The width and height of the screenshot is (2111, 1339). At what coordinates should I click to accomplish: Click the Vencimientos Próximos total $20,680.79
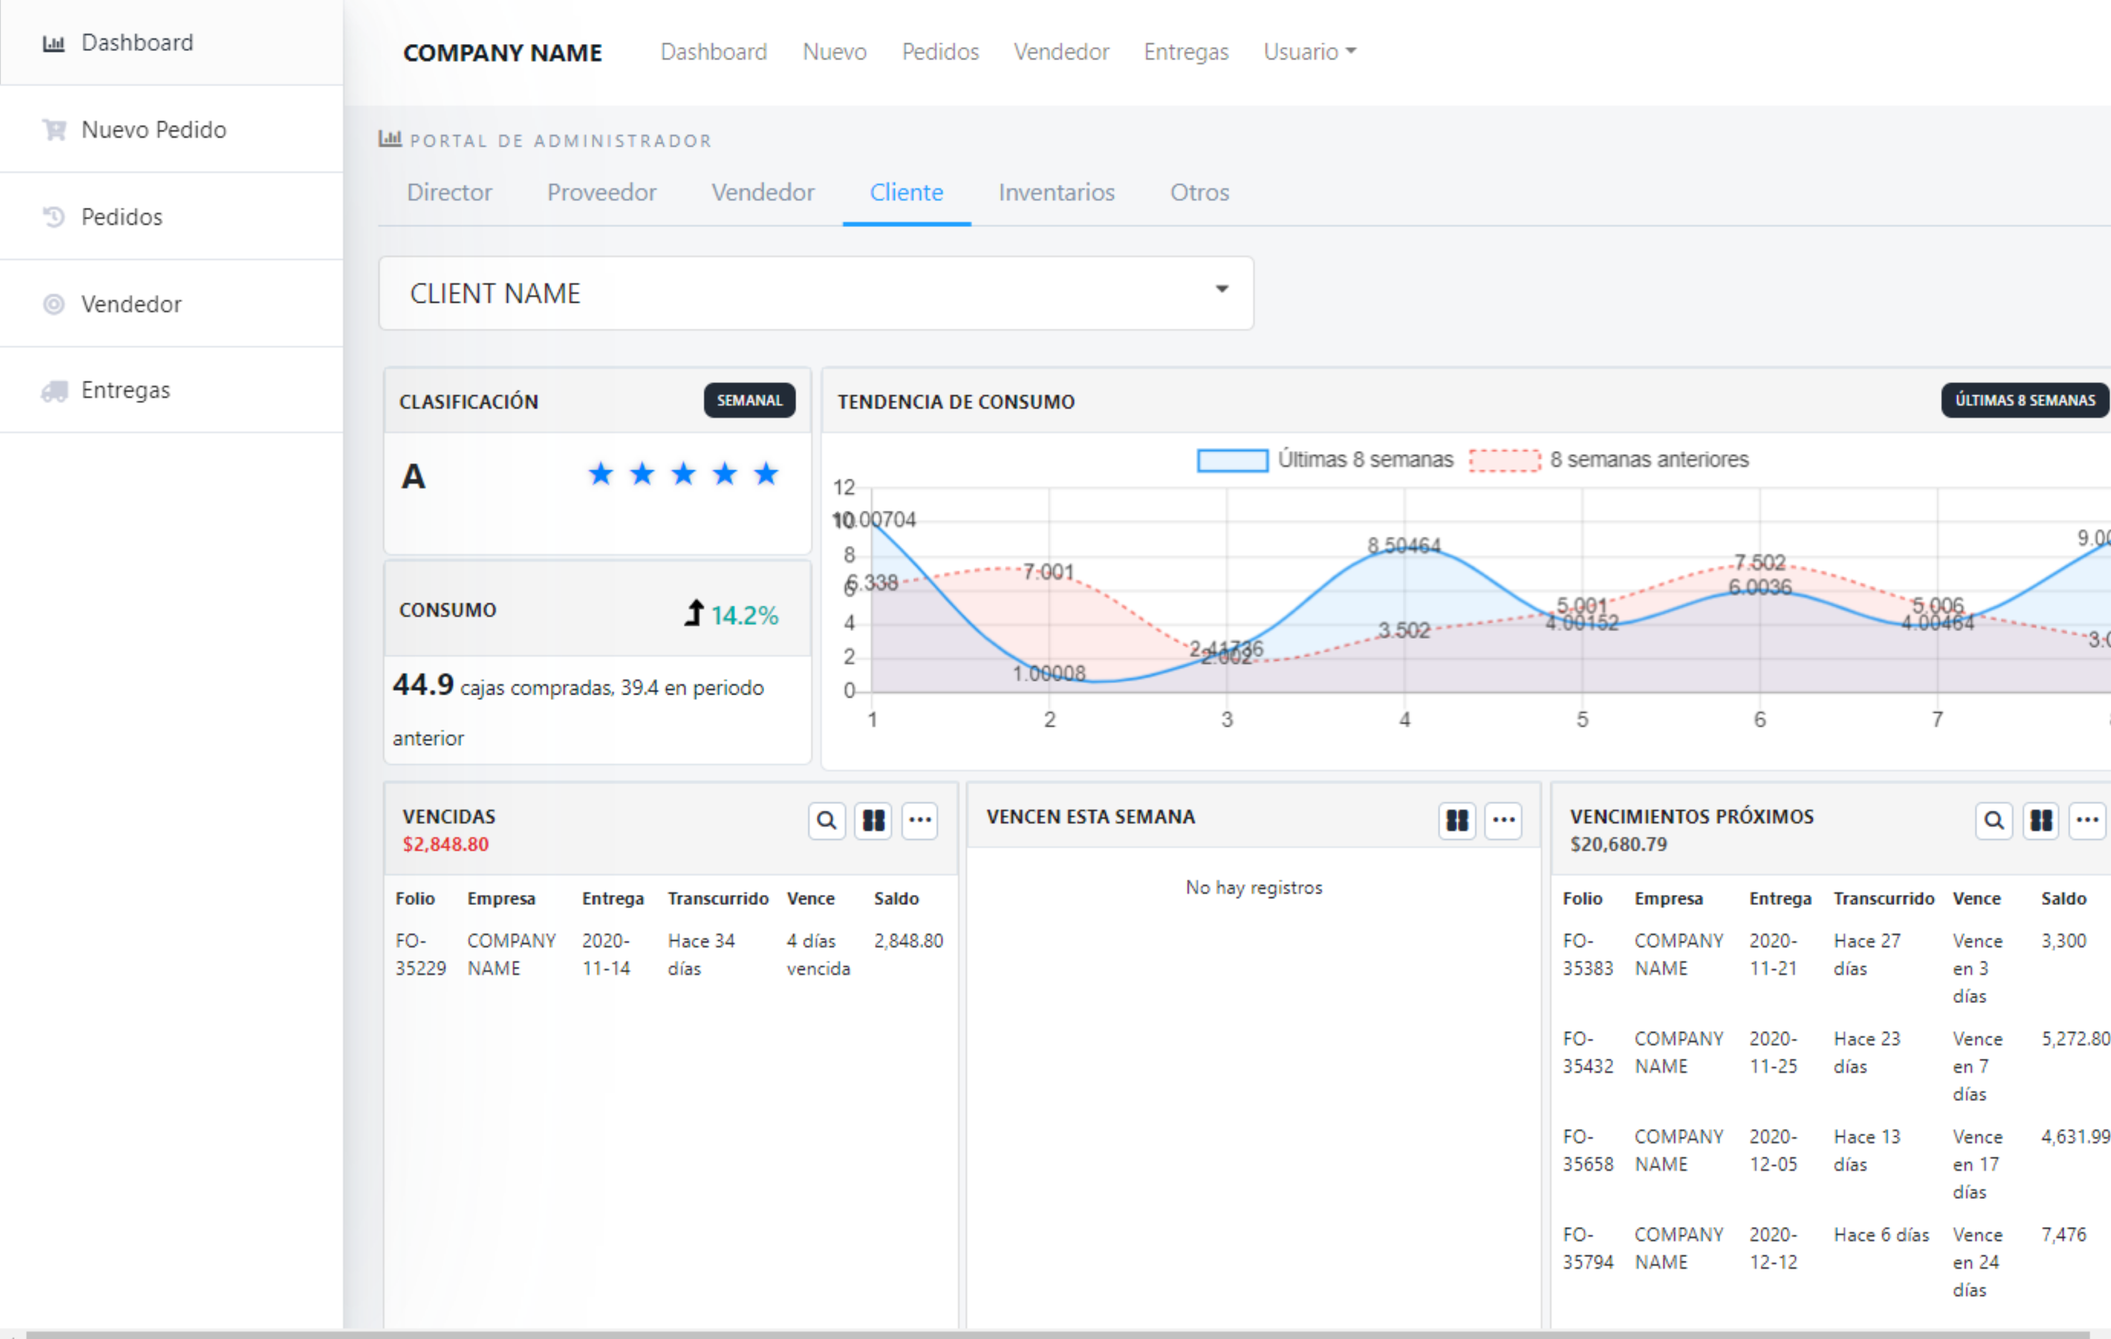click(x=1618, y=845)
